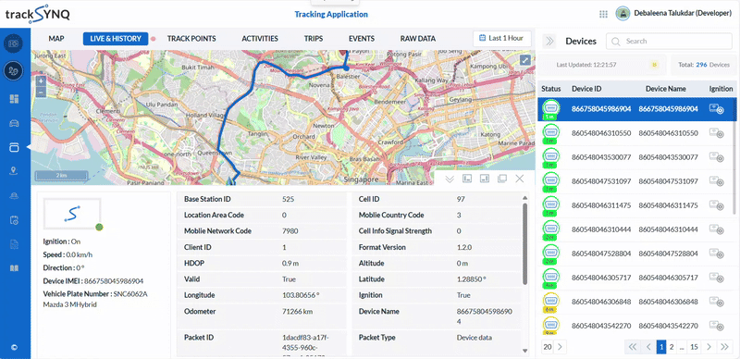Click the small circle icon at sidebar bottom
The width and height of the screenshot is (740, 359).
point(14,347)
